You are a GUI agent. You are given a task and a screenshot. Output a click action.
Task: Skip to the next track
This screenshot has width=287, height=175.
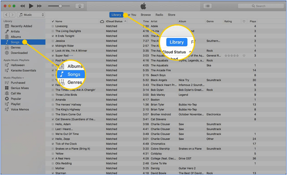pos(39,6)
